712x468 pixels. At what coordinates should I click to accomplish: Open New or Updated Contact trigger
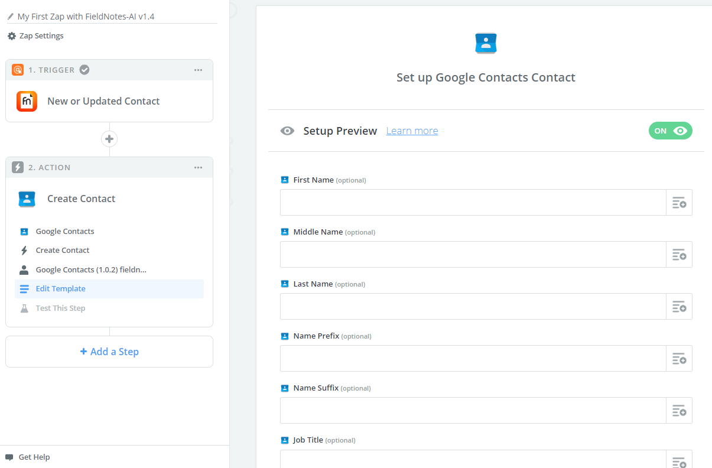coord(109,101)
